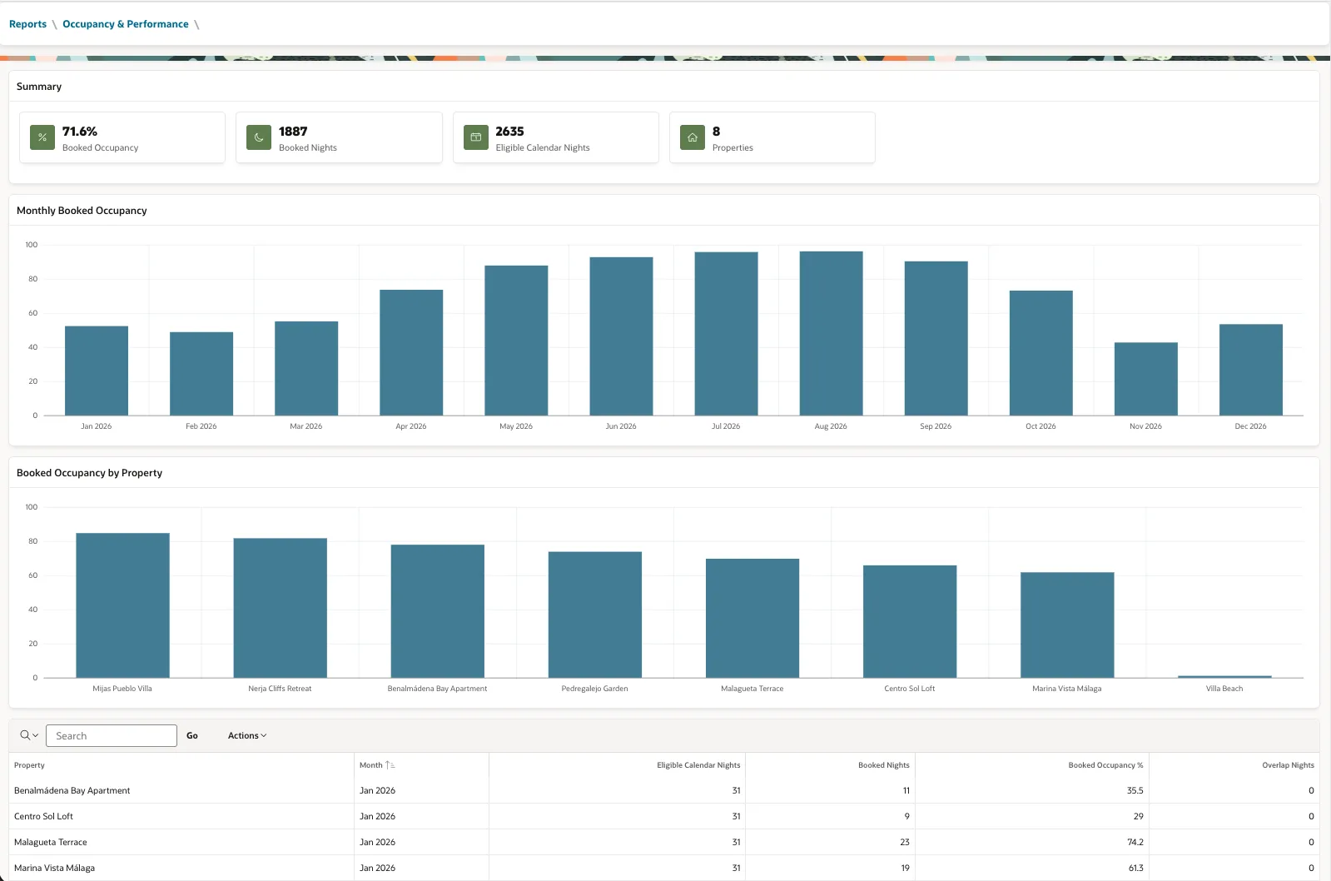Select the Malagueta Terrace chart bar

[752, 618]
